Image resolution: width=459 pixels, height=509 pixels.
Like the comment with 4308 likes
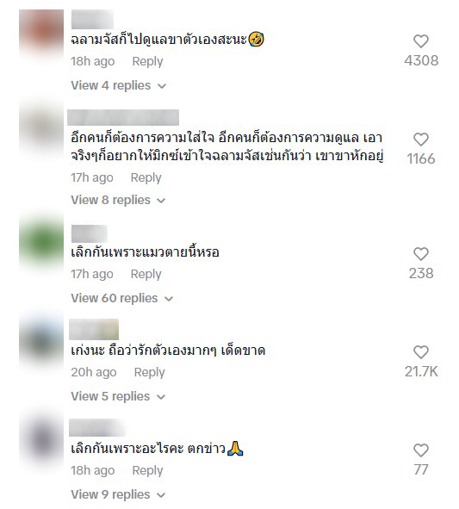(421, 41)
